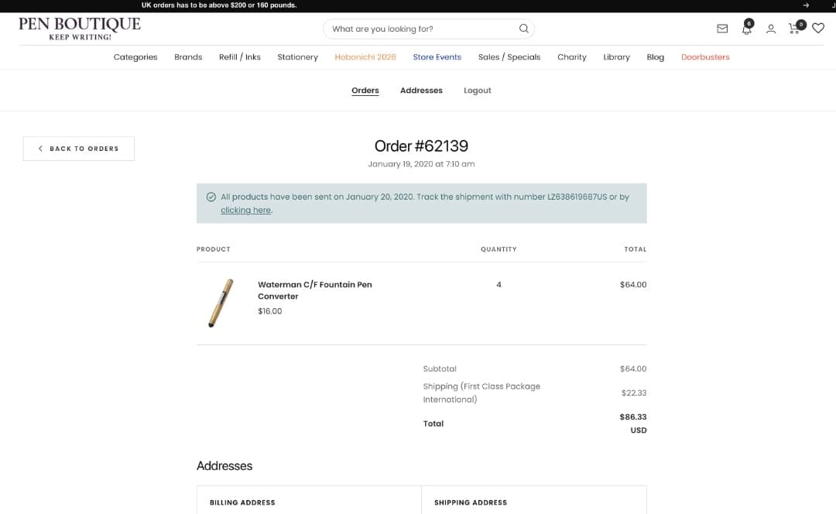
Task: Click the search magnifier icon
Action: coord(523,29)
